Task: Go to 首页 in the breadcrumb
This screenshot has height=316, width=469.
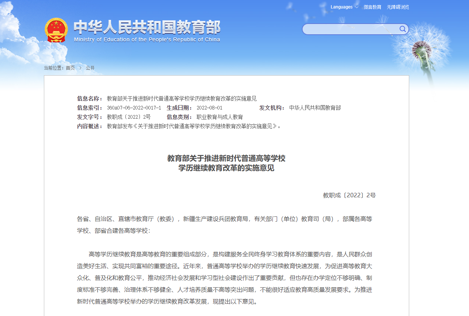Action: coord(70,68)
